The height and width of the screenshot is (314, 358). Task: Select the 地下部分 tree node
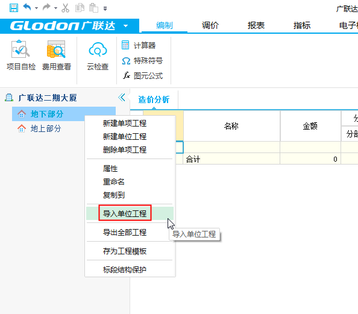coord(64,114)
